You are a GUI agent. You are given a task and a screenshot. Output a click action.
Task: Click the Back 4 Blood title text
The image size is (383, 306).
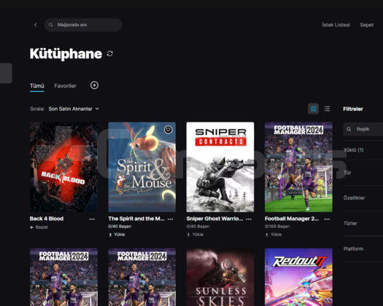click(x=47, y=219)
